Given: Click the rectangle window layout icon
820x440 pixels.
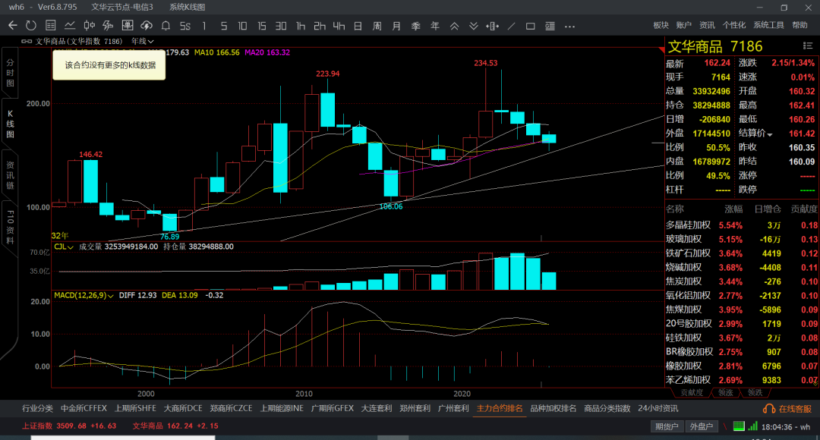Looking at the screenshot, I should coord(530,26).
